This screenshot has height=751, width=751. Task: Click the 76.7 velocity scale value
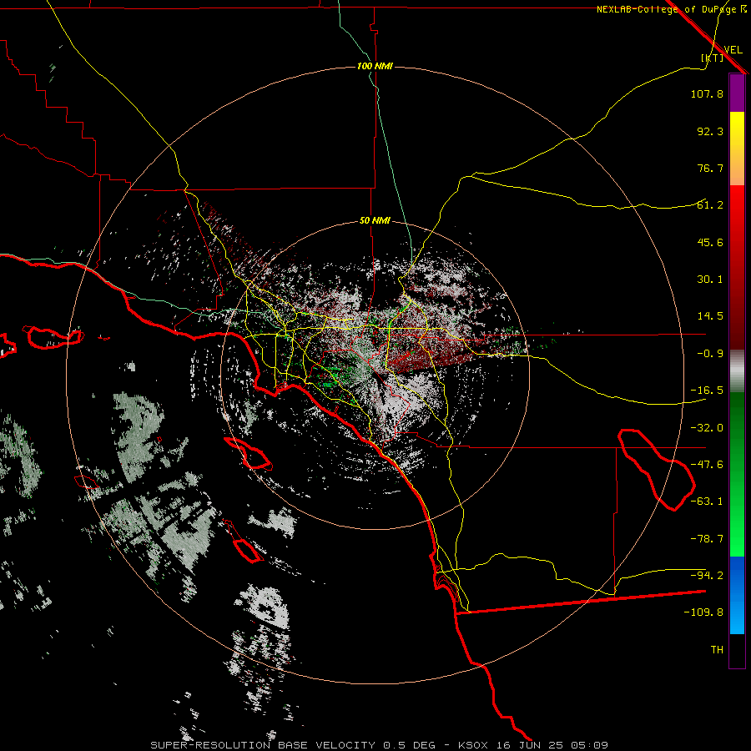[710, 168]
